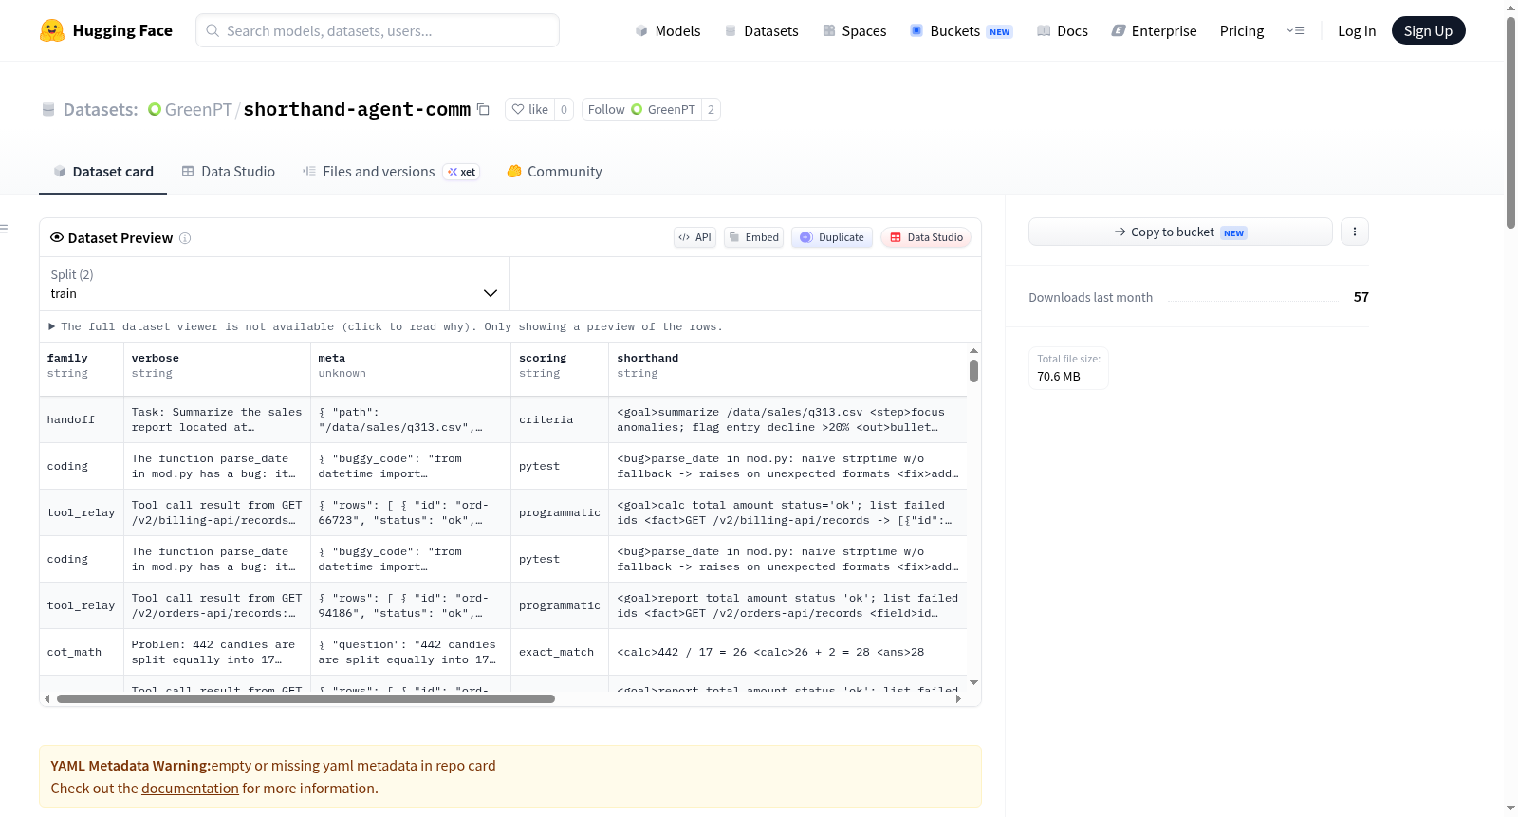
Task: Select the cot_math family cell
Action: coord(82,652)
